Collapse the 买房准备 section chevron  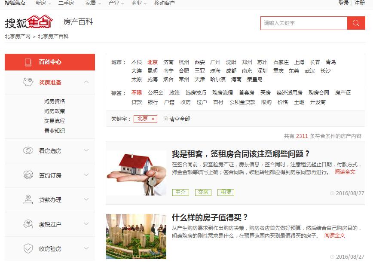point(86,82)
